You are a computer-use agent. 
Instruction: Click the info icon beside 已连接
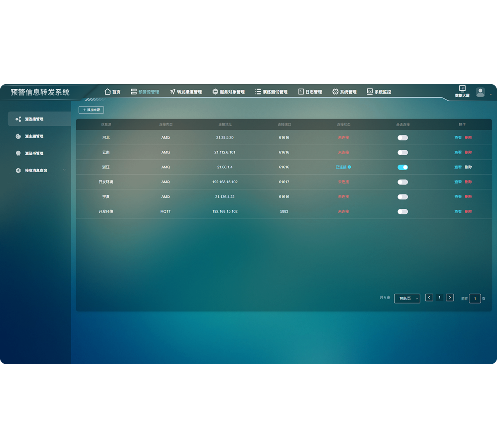pos(349,167)
